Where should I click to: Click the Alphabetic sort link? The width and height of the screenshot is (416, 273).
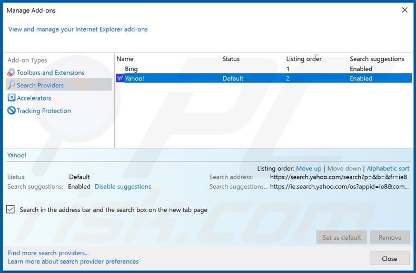tap(388, 168)
